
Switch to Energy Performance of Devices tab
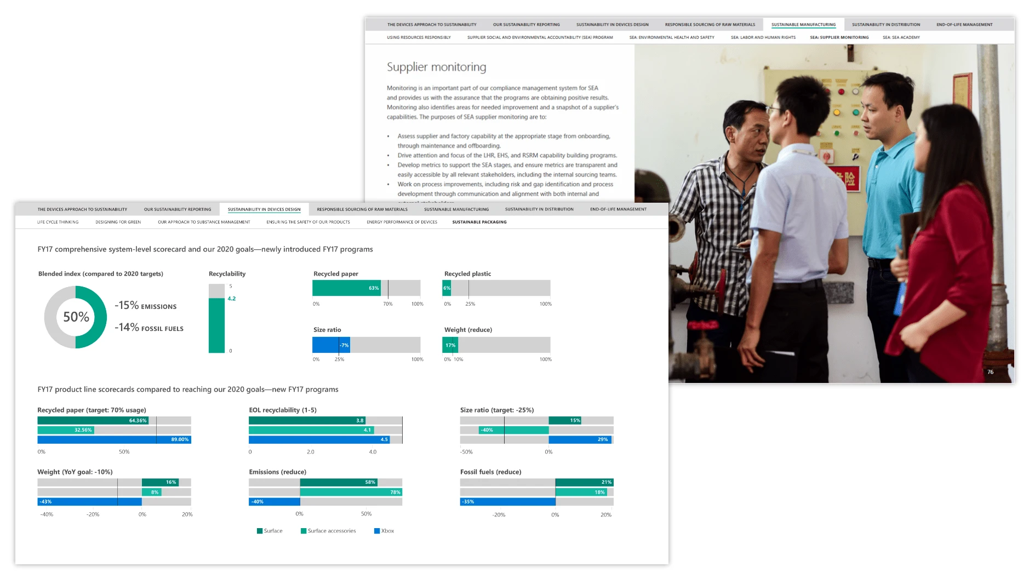point(402,222)
